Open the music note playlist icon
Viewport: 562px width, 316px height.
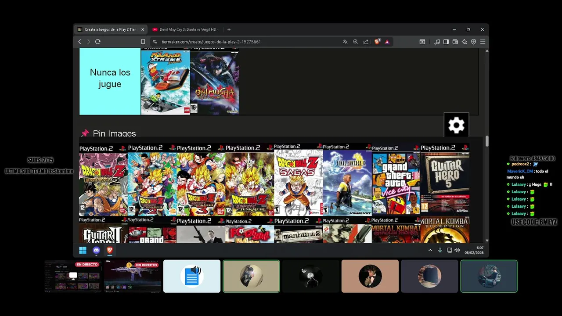point(437,42)
